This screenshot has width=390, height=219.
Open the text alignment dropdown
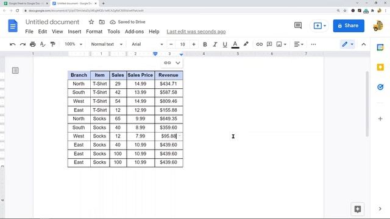tap(299, 44)
